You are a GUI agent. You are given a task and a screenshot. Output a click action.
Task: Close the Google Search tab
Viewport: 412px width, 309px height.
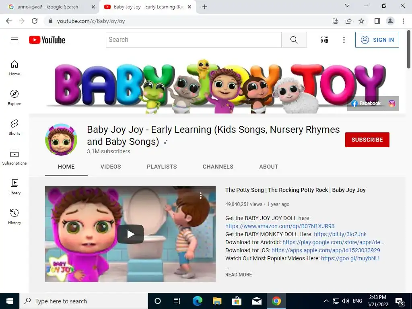tap(93, 7)
